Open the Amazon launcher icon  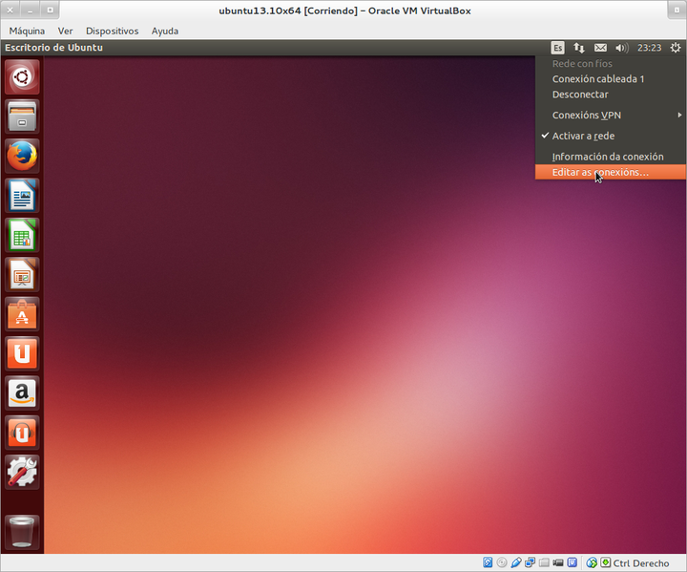click(x=22, y=392)
